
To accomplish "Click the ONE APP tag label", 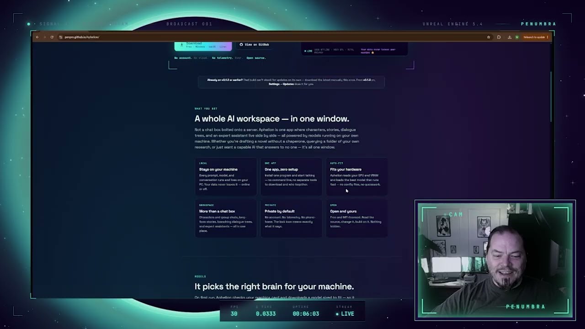I will pos(270,163).
